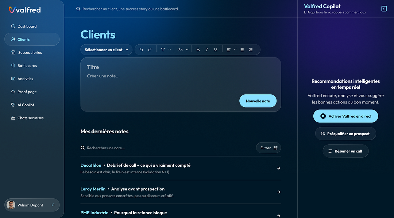Click the text style T icon
This screenshot has width=394, height=218.
point(163,49)
